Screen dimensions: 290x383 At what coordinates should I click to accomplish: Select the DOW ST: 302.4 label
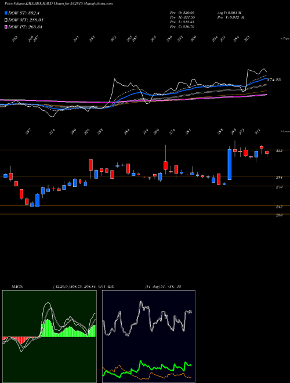24,13
